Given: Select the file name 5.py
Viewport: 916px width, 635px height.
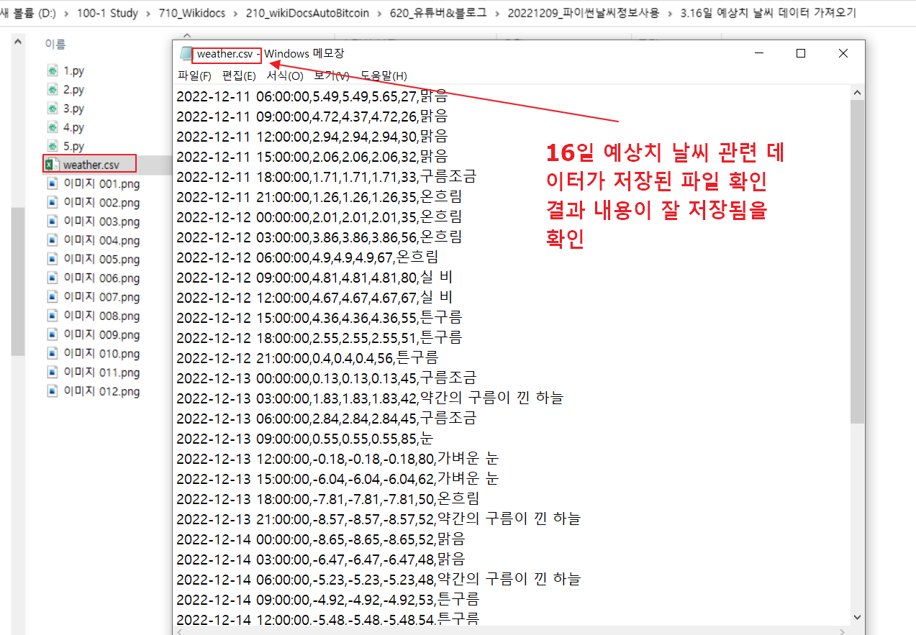Looking at the screenshot, I should (73, 146).
